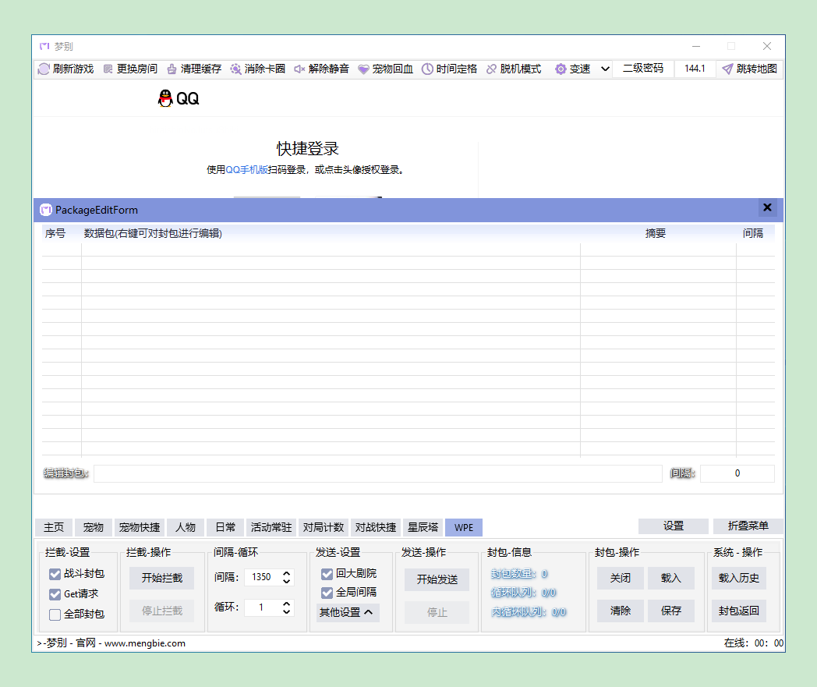Image resolution: width=817 pixels, height=687 pixels.
Task: Switch to the 宠物快捷 tab
Action: click(x=140, y=527)
